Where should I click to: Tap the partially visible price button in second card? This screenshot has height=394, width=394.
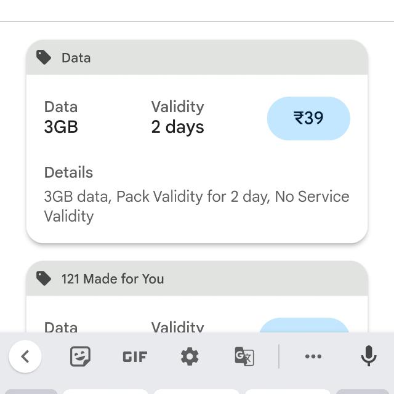(x=304, y=326)
